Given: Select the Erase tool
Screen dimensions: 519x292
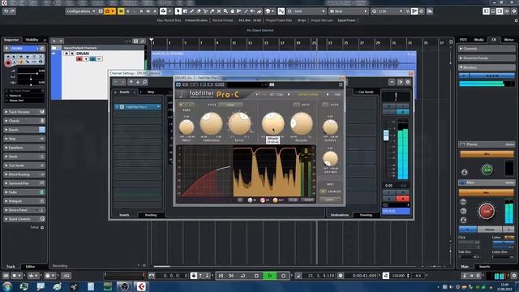Looking at the screenshot, I should (x=199, y=11).
